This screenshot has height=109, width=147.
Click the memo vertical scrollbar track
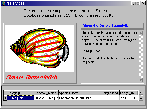coord(141,56)
